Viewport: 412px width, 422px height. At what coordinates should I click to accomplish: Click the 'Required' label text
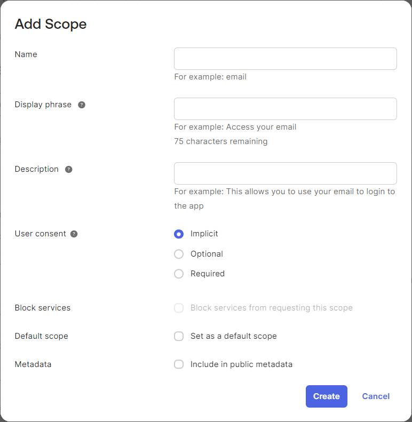208,274
